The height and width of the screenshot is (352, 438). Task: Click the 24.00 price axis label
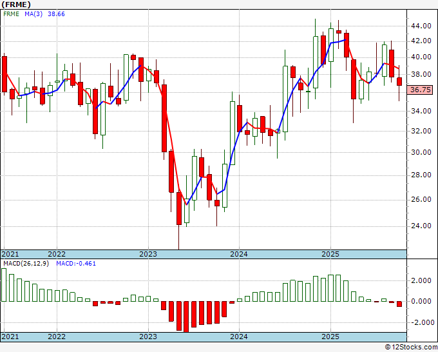coord(421,226)
